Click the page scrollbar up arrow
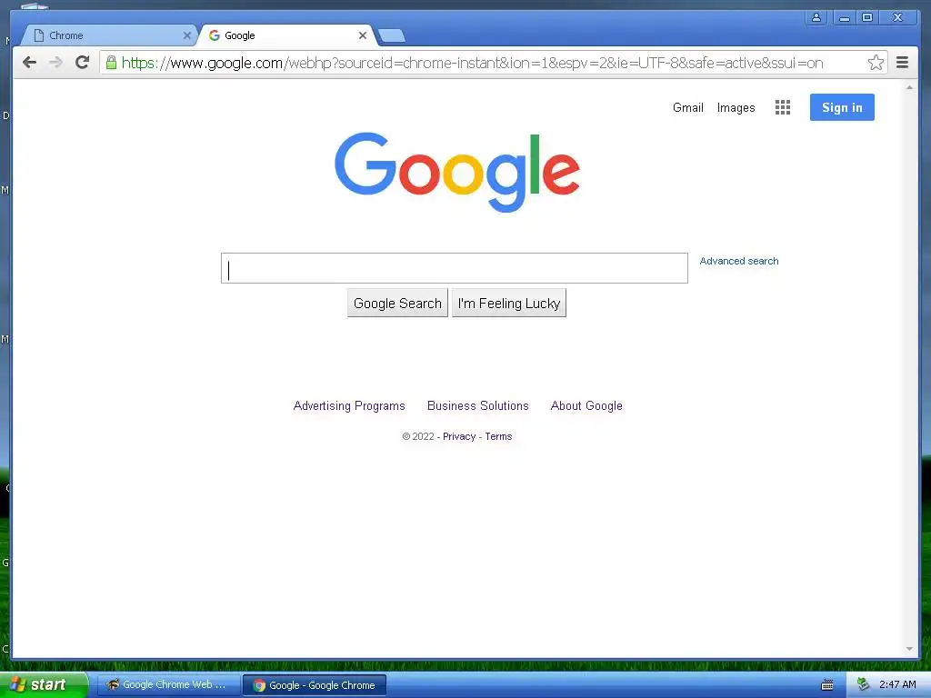Image resolution: width=931 pixels, height=698 pixels. pos(909,87)
